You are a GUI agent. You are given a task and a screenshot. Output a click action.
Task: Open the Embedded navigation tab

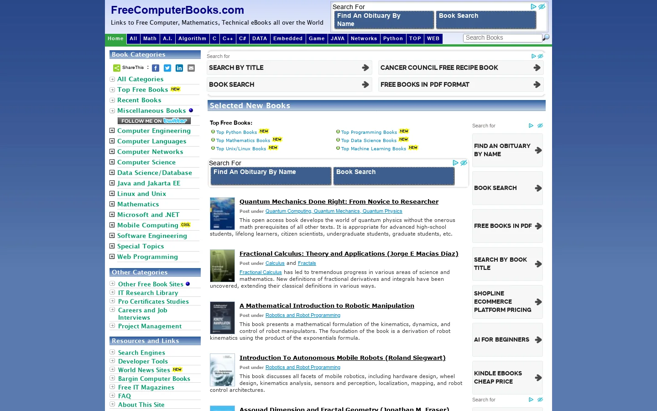click(288, 39)
